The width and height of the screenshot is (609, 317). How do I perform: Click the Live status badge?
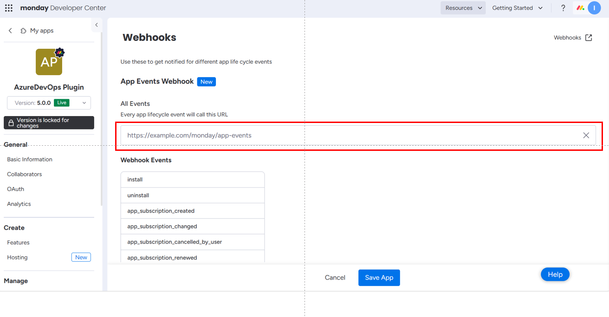click(x=62, y=103)
